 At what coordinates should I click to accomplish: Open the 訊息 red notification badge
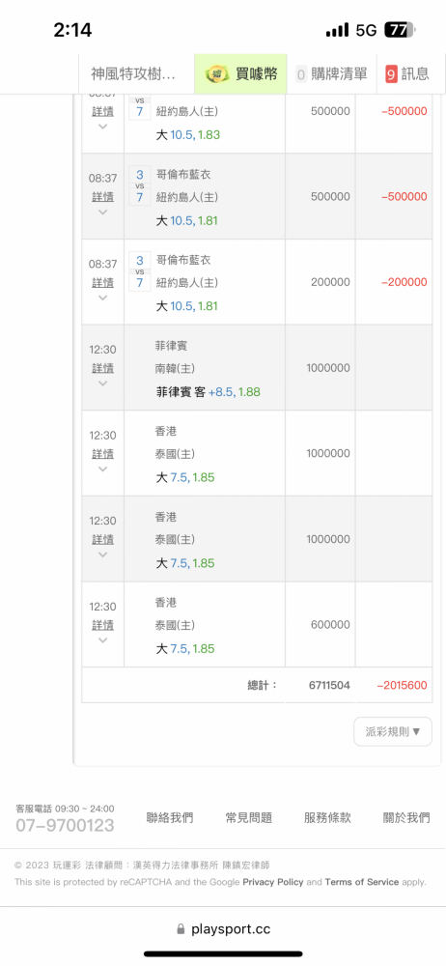pyautogui.click(x=391, y=74)
